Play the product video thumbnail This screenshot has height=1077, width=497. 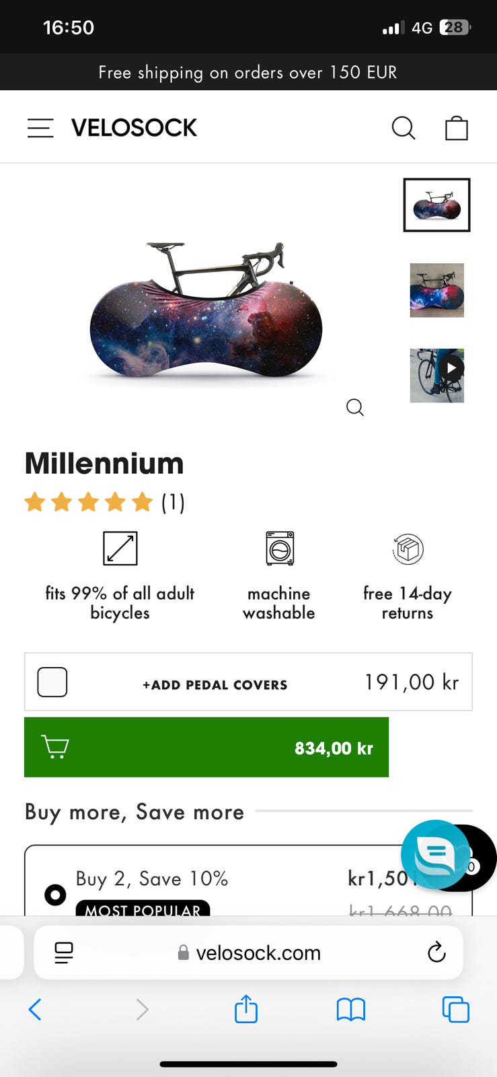pyautogui.click(x=437, y=376)
